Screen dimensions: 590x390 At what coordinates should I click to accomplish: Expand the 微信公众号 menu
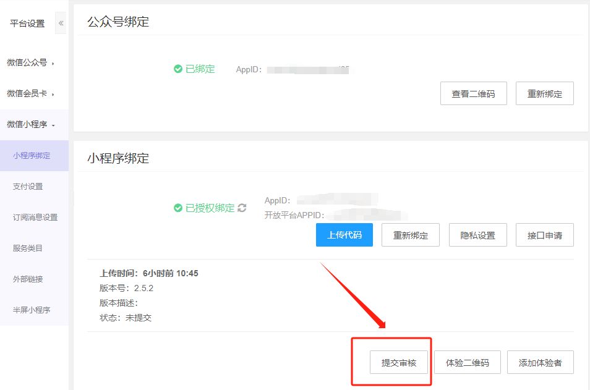coord(31,62)
